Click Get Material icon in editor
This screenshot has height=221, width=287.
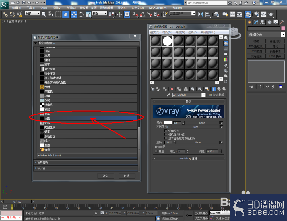click(153, 89)
